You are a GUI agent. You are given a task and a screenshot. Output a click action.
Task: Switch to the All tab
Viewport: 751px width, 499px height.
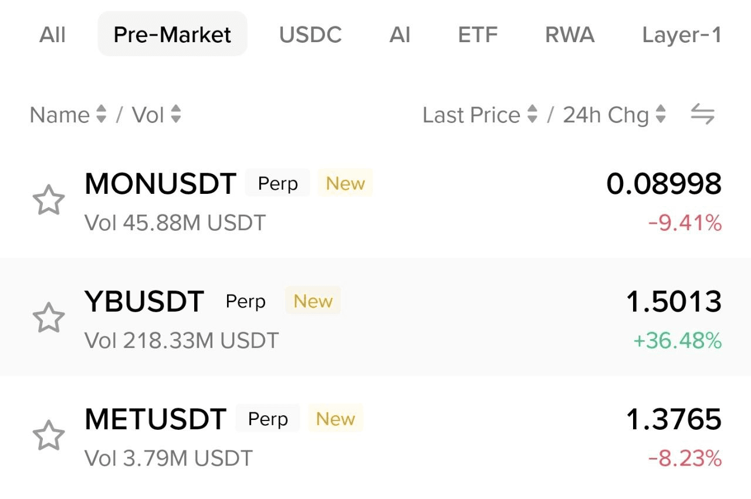tap(52, 35)
